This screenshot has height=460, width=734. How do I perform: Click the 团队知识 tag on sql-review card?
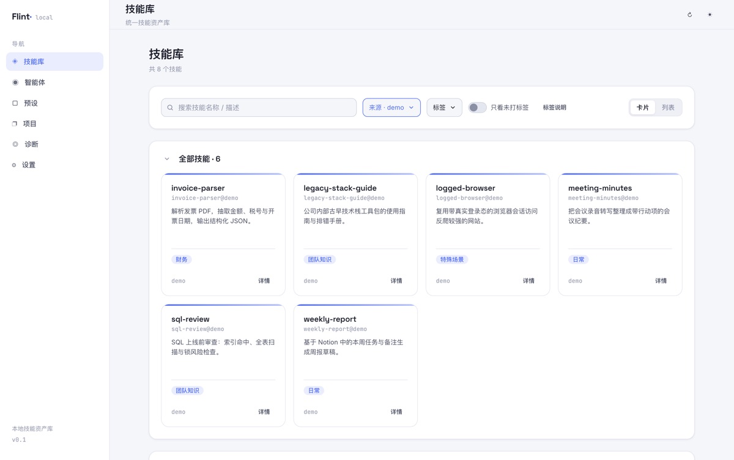pos(188,390)
